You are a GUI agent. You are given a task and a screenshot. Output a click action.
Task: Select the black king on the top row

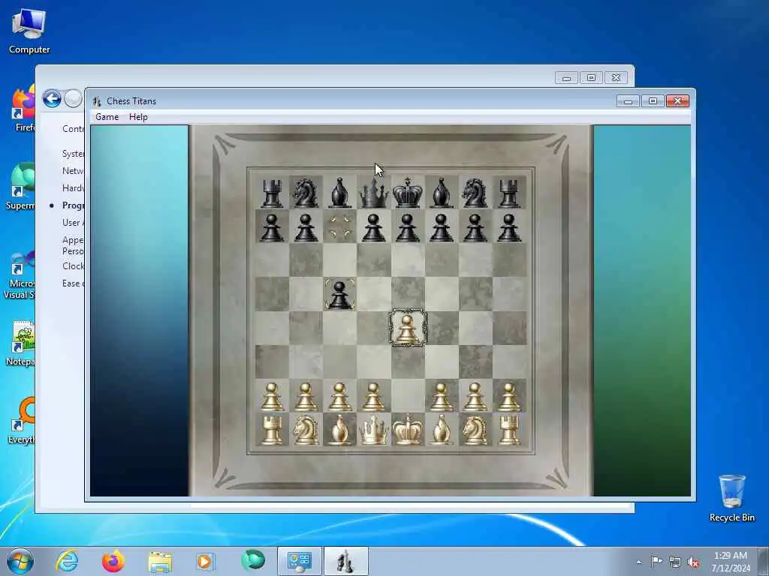pos(408,193)
